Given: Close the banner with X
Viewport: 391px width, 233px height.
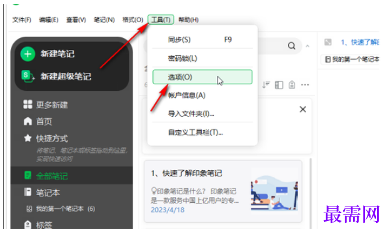Looking at the screenshot, I should pyautogui.click(x=302, y=109).
